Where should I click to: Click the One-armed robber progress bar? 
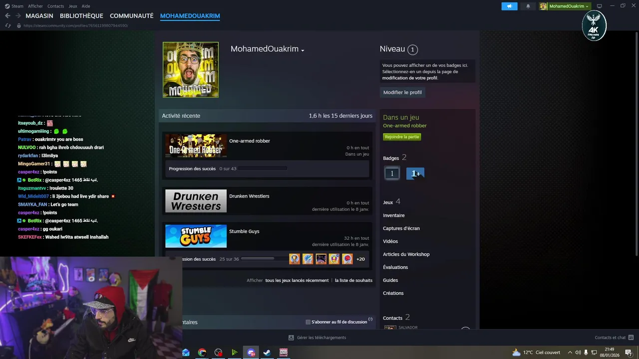coord(262,169)
